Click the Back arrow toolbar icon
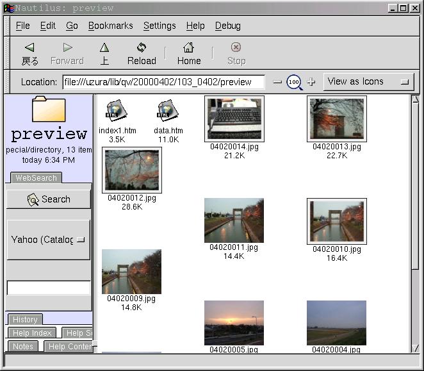Viewport: 424px width, 371px height. [x=29, y=48]
